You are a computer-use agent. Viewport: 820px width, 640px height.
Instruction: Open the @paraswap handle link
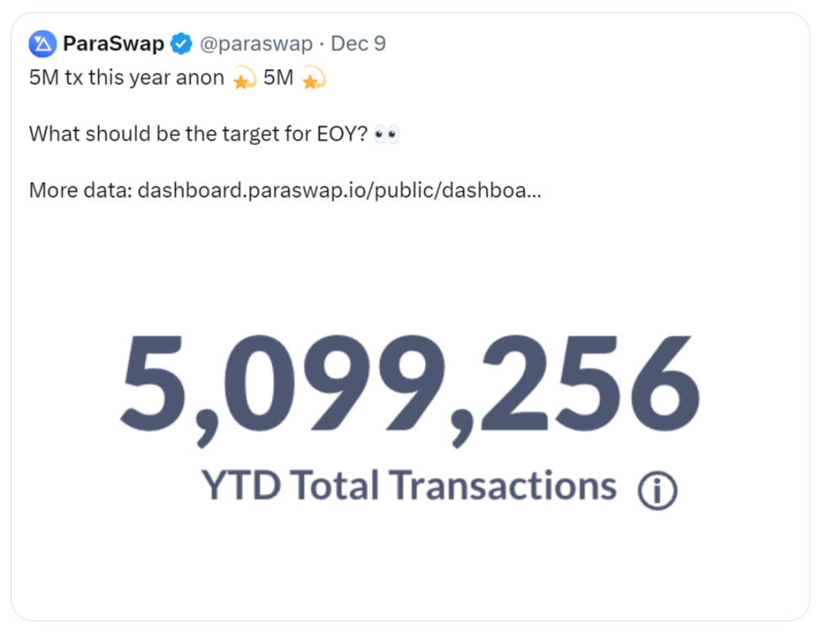point(255,44)
